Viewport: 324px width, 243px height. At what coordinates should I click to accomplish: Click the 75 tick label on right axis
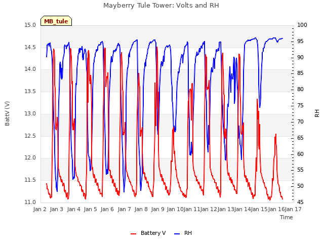point(300,106)
